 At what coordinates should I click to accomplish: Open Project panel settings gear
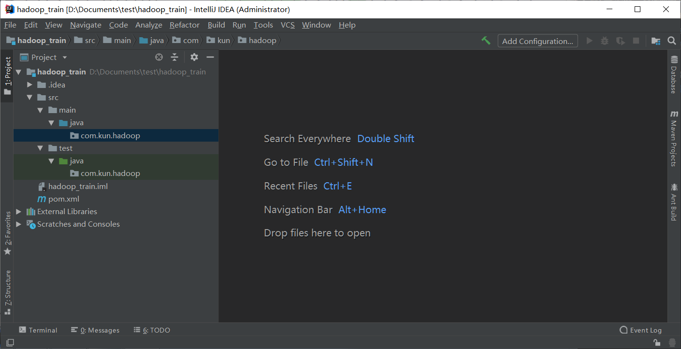click(194, 57)
